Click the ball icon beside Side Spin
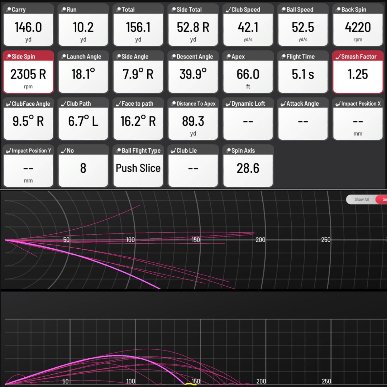This screenshot has height=387, width=387. coord(8,57)
